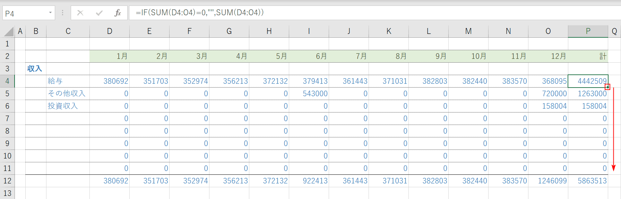The image size is (621, 199).
Task: Click the その他収入 label cell
Action: coord(68,93)
